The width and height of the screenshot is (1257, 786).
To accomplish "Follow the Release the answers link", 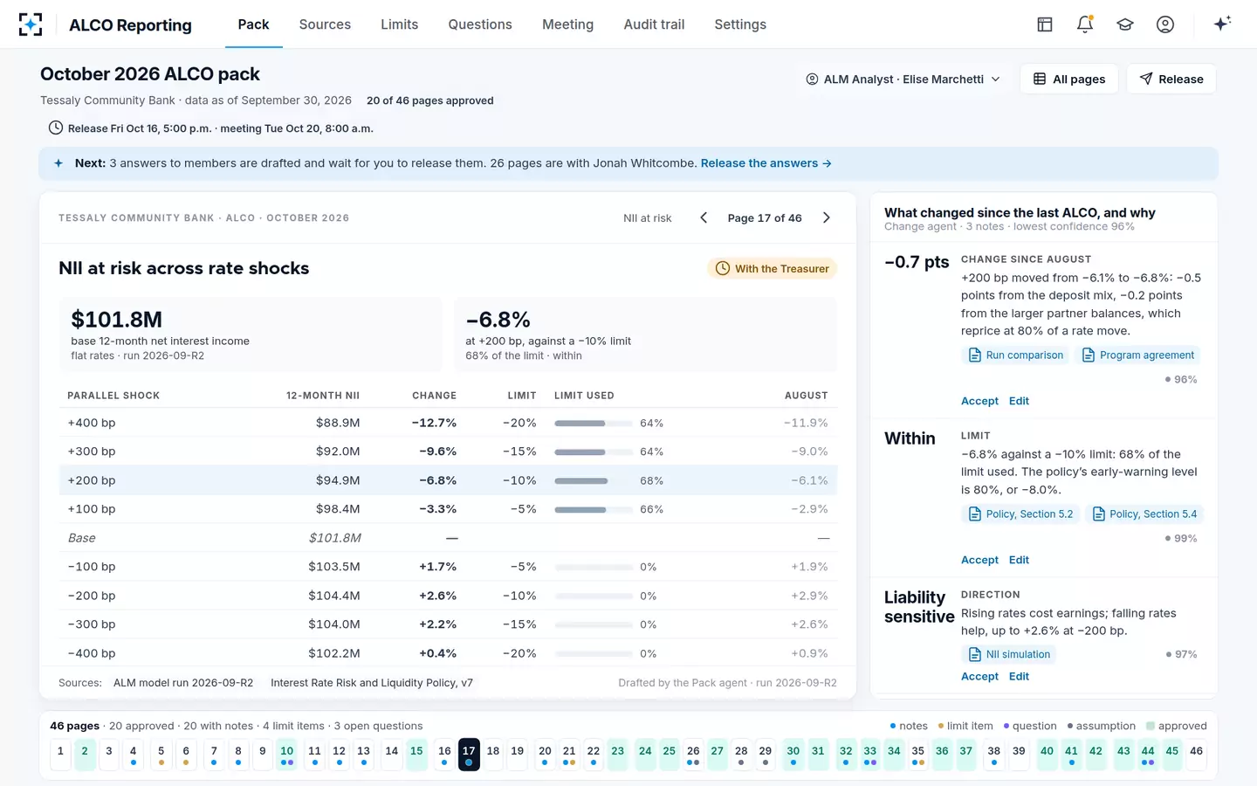I will (x=766, y=163).
